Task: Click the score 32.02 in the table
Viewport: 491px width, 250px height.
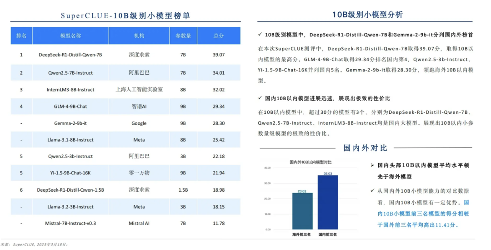Action: (x=219, y=90)
